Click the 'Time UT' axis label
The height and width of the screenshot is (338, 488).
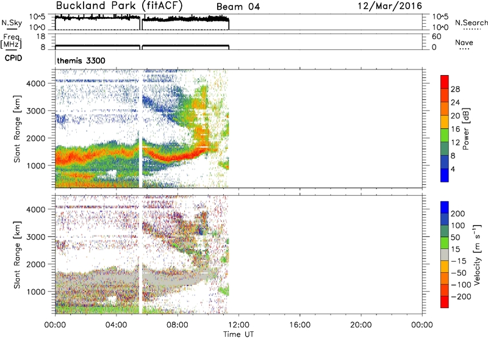[x=239, y=334]
